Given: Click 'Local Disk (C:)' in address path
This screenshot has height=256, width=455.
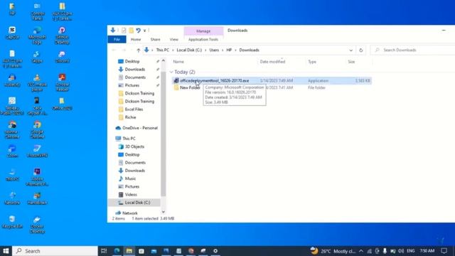Looking at the screenshot, I should (x=189, y=50).
